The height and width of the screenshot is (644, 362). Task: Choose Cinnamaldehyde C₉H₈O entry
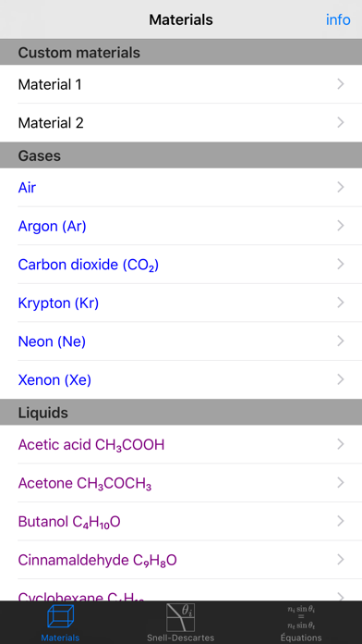181,560
